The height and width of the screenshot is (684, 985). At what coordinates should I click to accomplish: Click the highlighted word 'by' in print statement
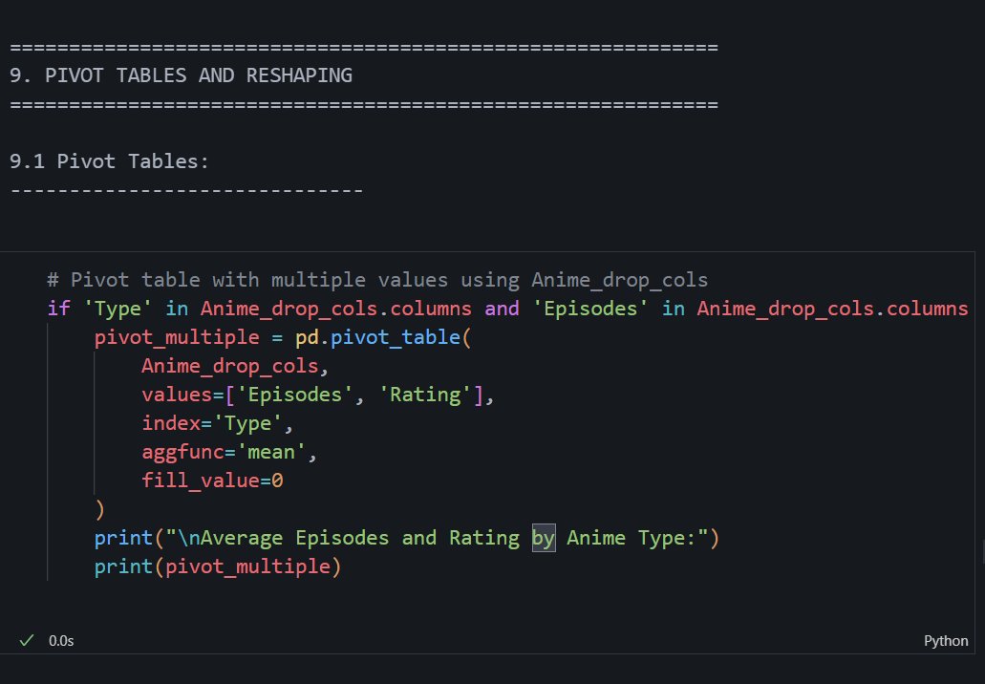[x=544, y=538]
